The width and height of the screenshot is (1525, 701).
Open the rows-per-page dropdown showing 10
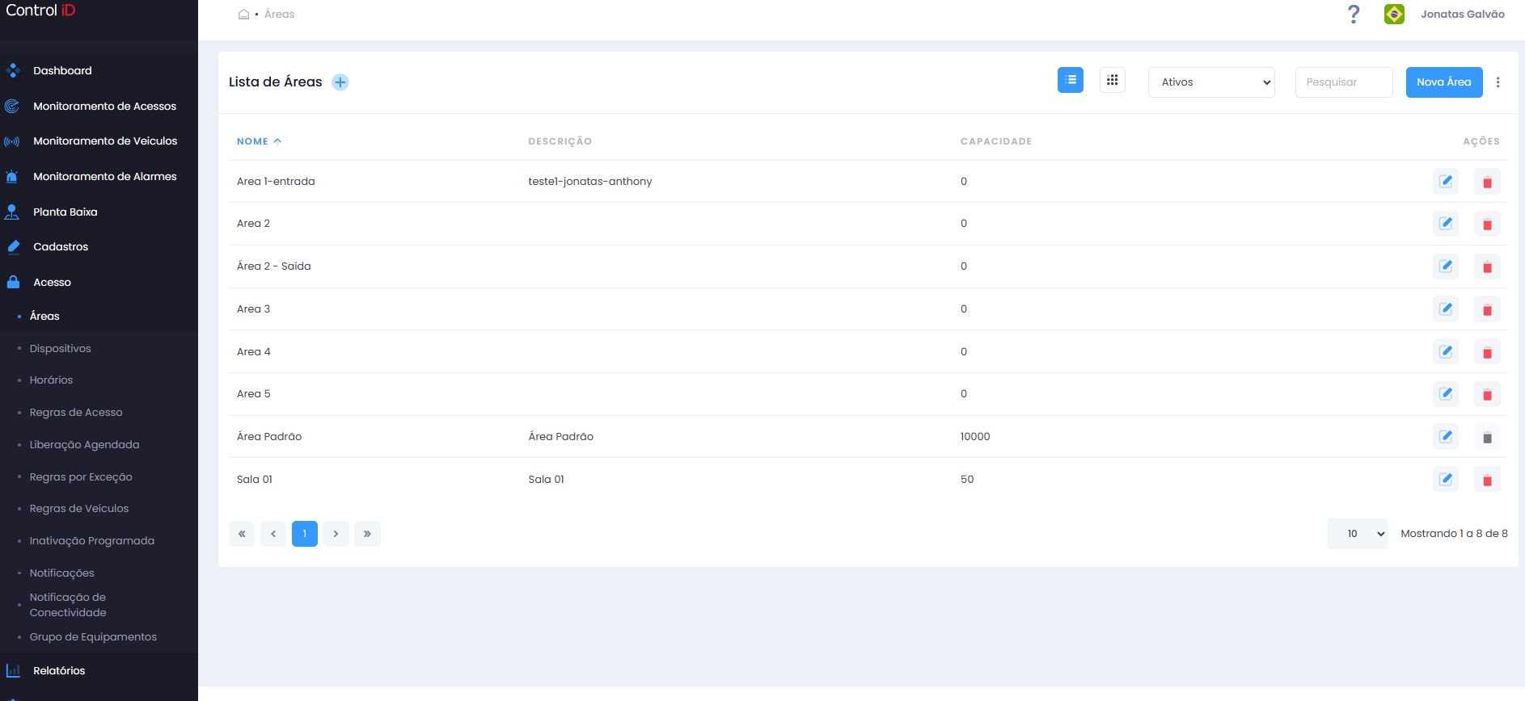1358,534
